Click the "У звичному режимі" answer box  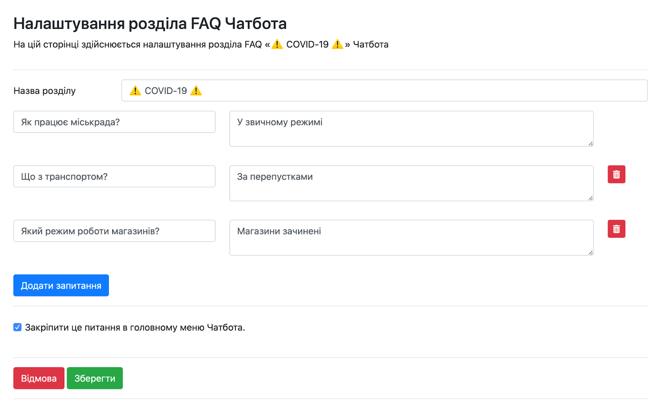(411, 129)
